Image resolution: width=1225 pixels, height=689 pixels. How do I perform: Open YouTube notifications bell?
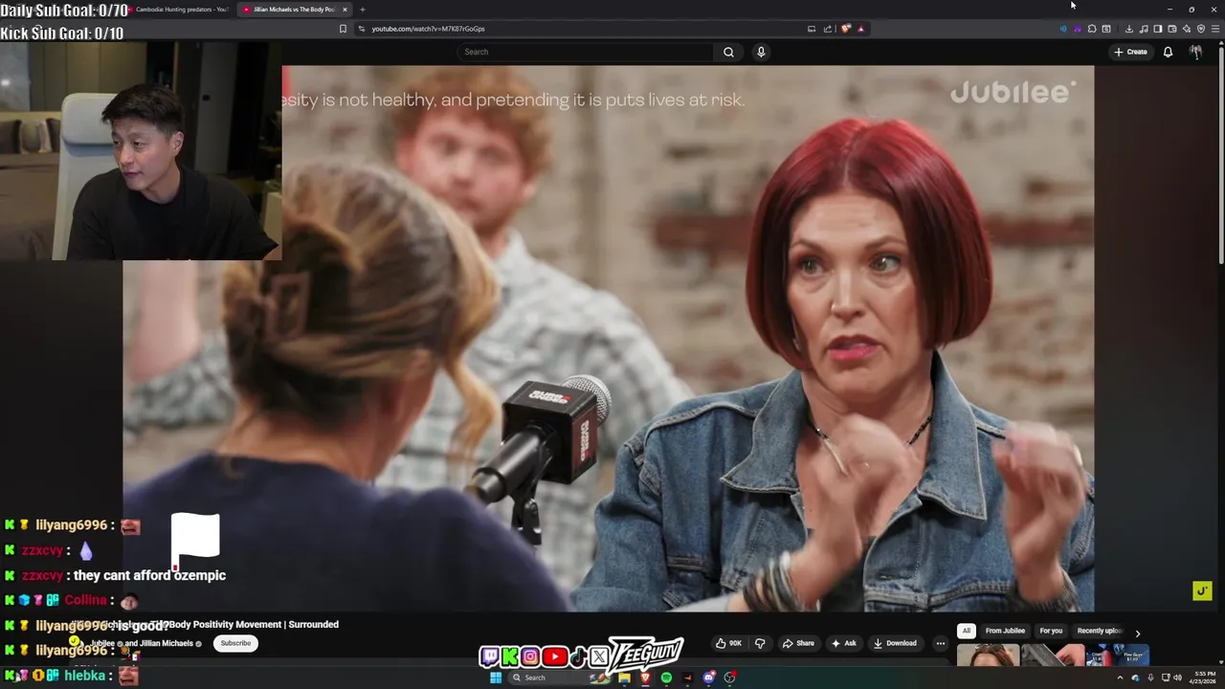click(x=1168, y=52)
